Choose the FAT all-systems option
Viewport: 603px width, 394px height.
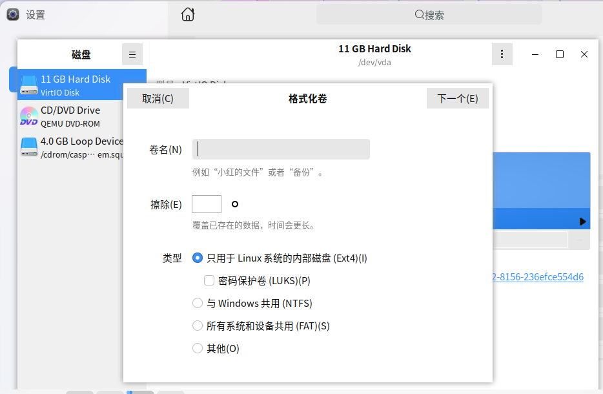click(198, 326)
